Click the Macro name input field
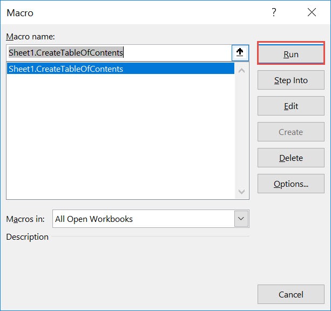 point(119,53)
